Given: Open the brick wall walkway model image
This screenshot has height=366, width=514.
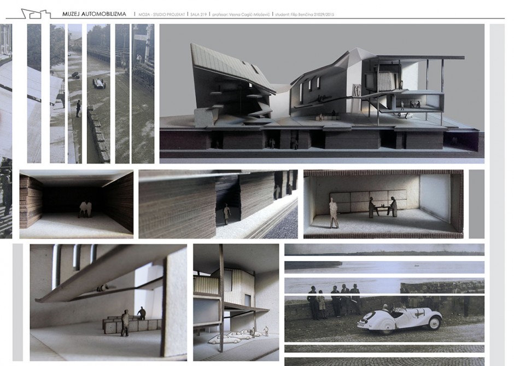Looking at the screenshot, I should click(x=218, y=204).
